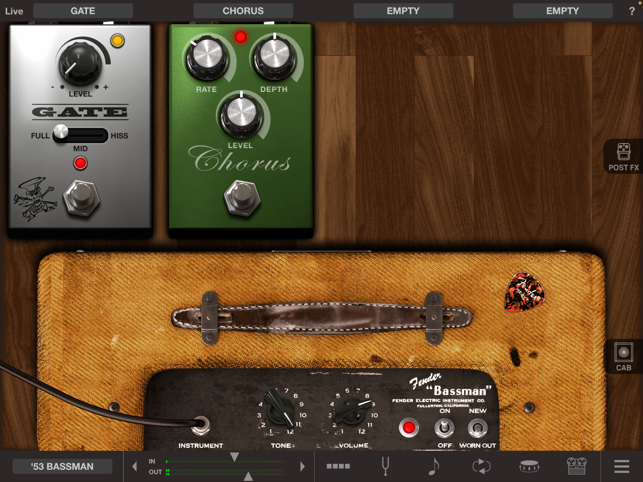Open the music note tool
Viewport: 643px width, 482px height.
click(x=433, y=466)
